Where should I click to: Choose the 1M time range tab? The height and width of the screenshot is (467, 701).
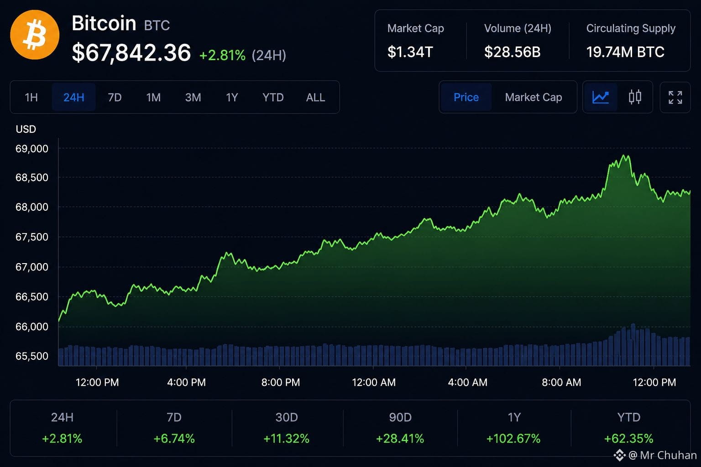(153, 97)
